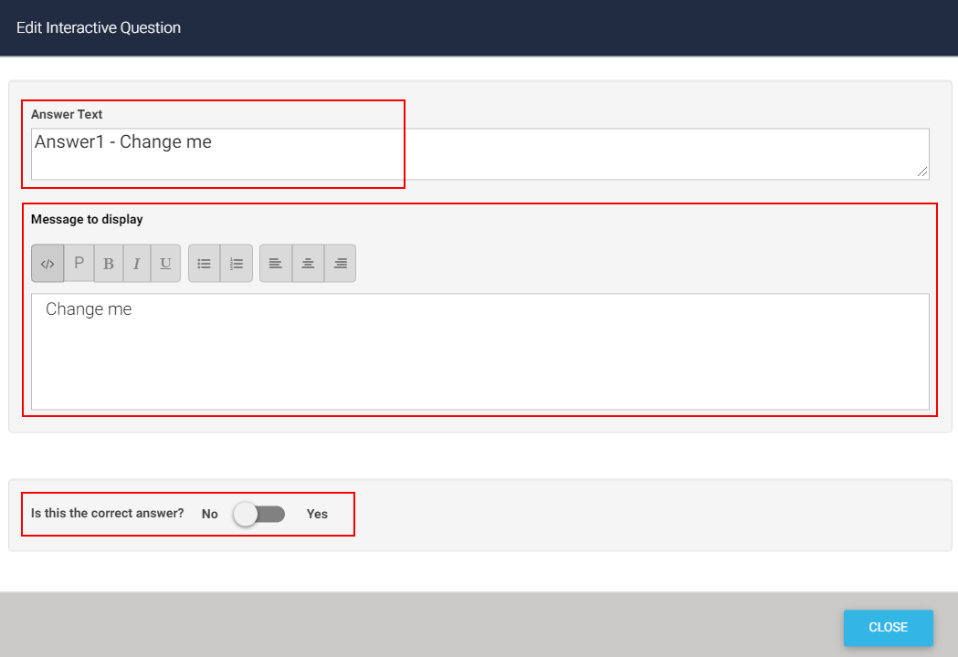The width and height of the screenshot is (958, 657).
Task: Click the 'No' label beside the switch
Action: (x=210, y=514)
